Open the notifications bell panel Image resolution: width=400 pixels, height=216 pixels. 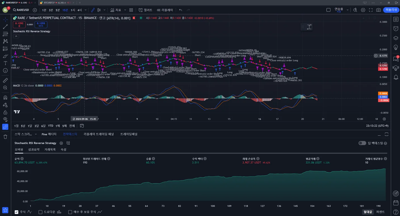396,77
